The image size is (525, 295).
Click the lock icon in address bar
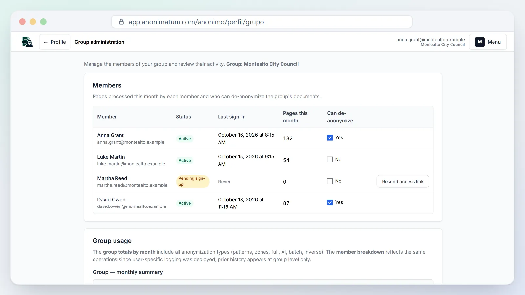click(x=121, y=22)
